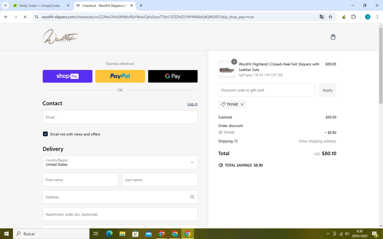
Task: Open Task View on the taskbar
Action: tap(96, 234)
